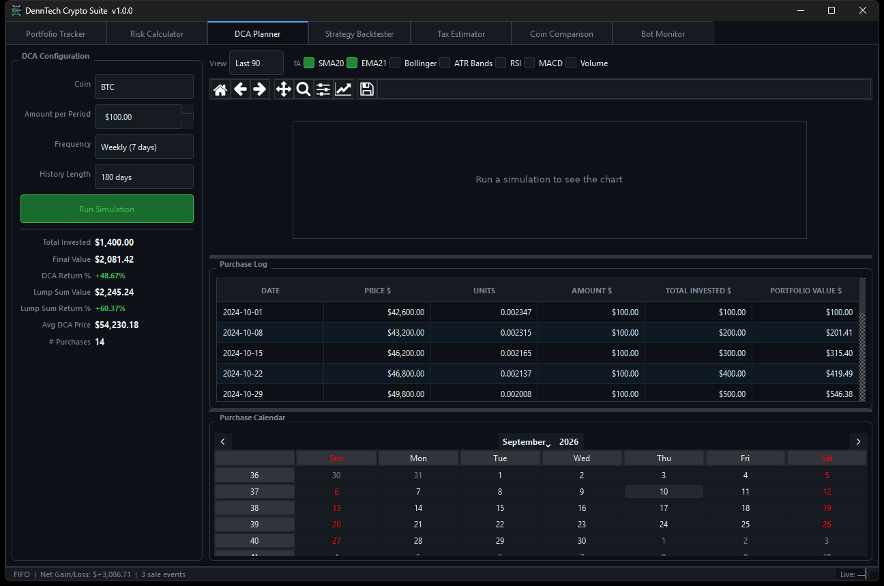Open the Coin BTC dropdown
884x586 pixels.
coord(144,87)
